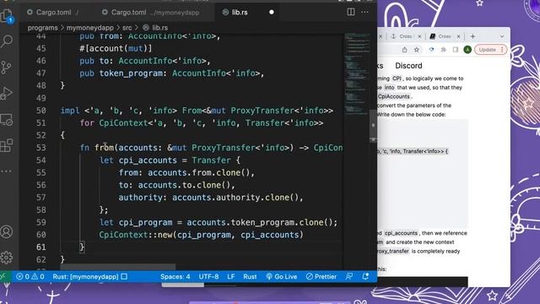Click the 'CpiAccounts' inline code in browser
The width and height of the screenshot is (540, 304).
tap(394, 96)
